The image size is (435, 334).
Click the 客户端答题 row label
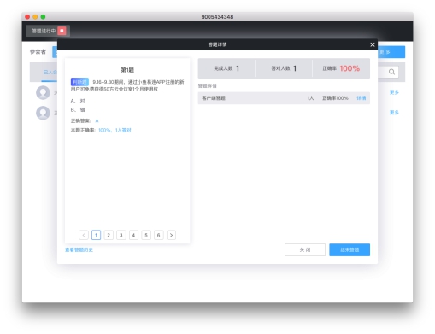coord(214,98)
